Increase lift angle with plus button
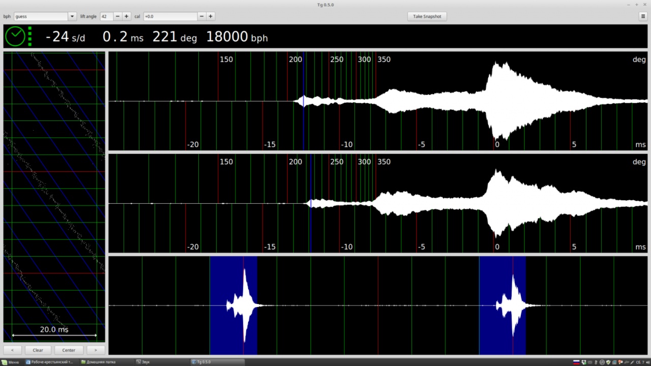 tap(127, 16)
